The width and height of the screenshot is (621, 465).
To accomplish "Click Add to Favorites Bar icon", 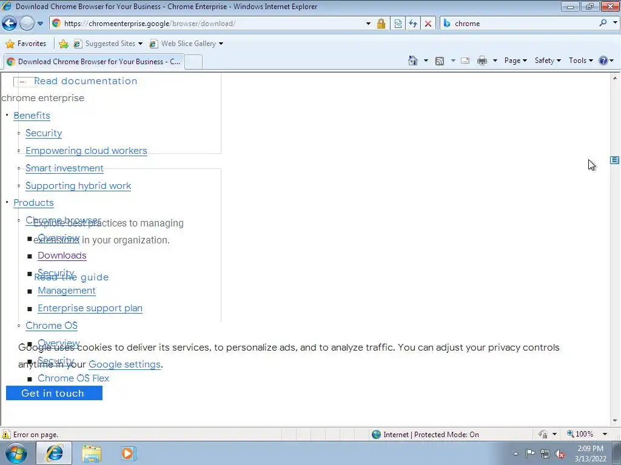I will point(63,44).
